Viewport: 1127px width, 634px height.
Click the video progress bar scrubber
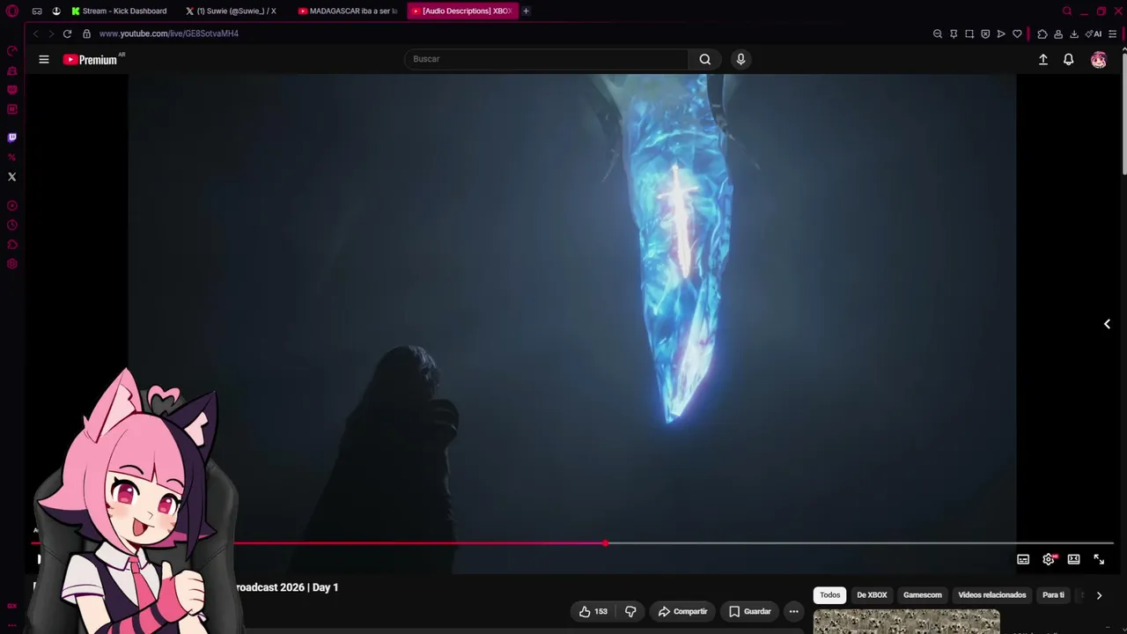[x=605, y=543]
